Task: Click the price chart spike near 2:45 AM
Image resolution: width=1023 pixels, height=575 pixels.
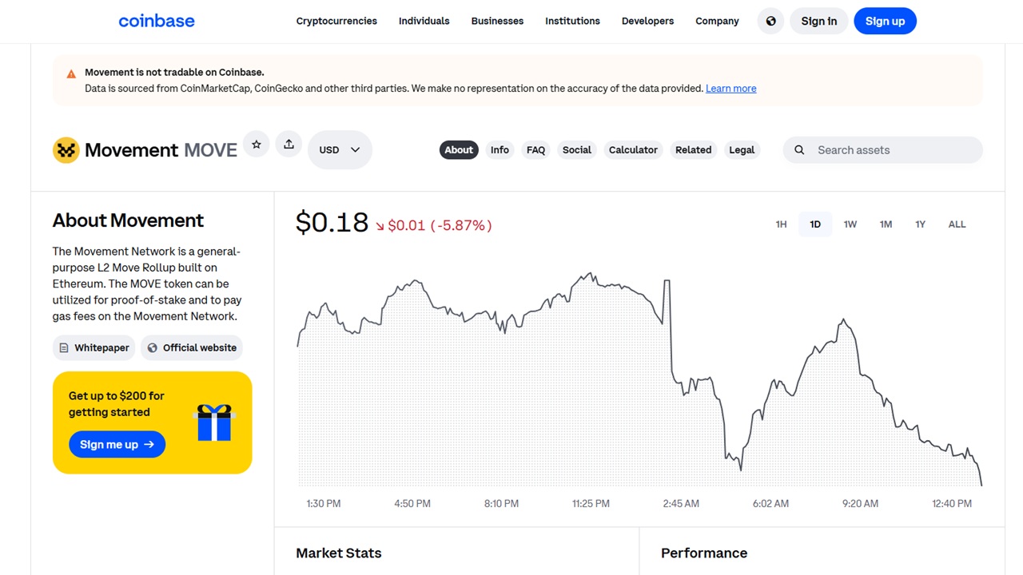Action: coord(667,282)
